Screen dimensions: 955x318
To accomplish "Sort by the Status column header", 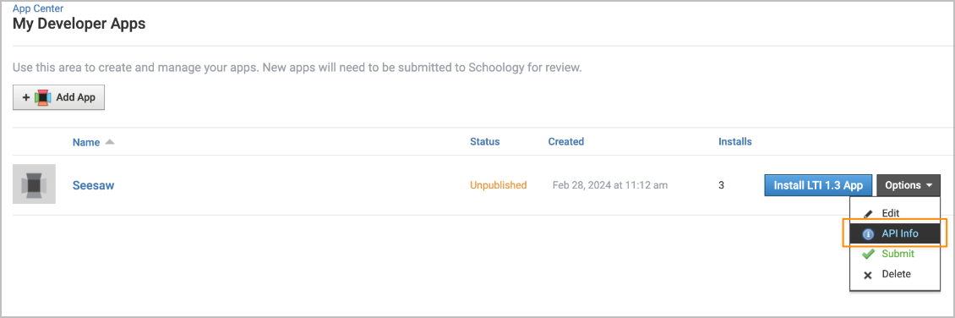I will coord(485,141).
